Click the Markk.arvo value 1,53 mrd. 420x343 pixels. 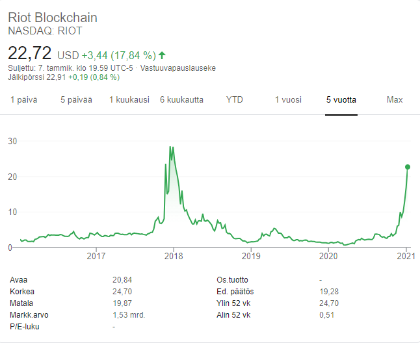point(128,314)
